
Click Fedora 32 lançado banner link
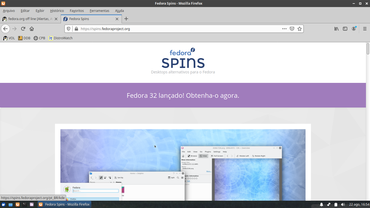click(x=183, y=96)
